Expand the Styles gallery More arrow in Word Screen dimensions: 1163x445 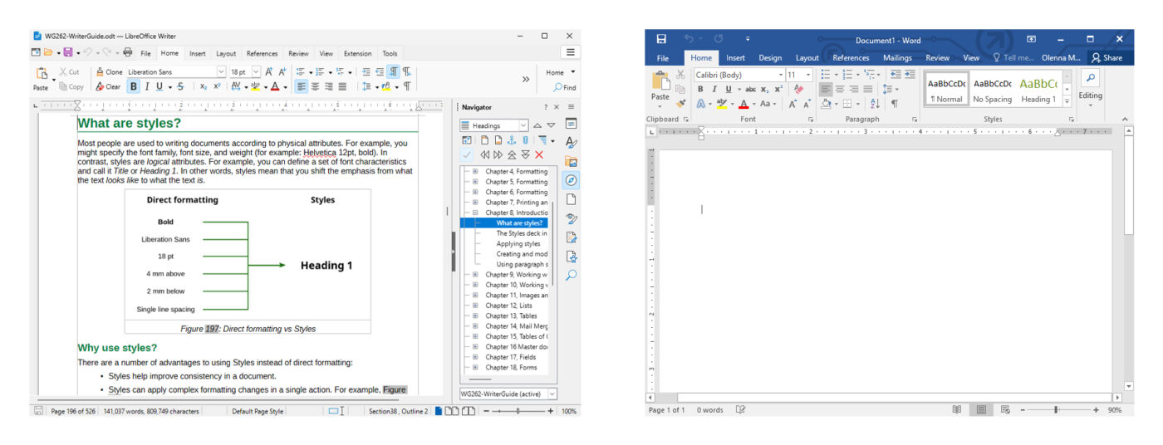tap(1067, 102)
